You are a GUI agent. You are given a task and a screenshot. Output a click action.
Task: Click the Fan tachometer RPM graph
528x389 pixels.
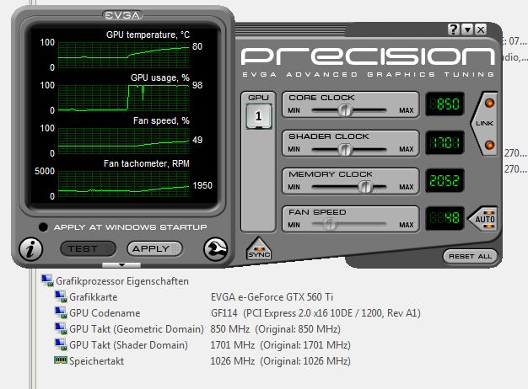click(x=124, y=184)
